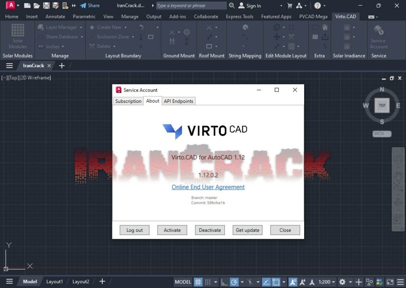Open the String Mapping gear tool
Screen dimensions: 406x288
[x=245, y=27]
